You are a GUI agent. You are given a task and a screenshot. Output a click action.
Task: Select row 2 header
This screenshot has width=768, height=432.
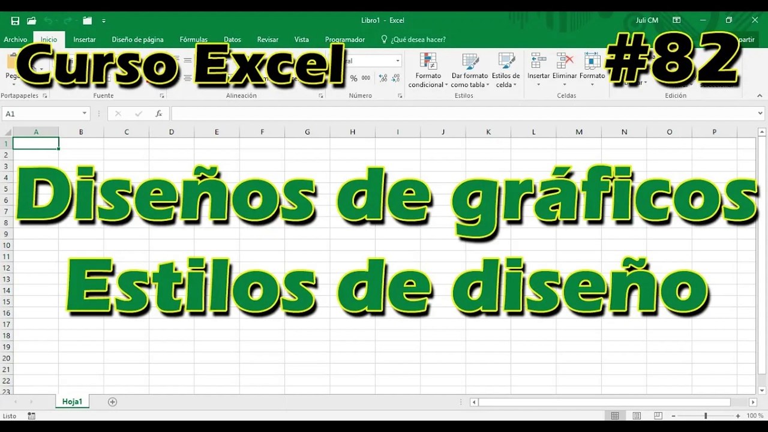pos(7,155)
